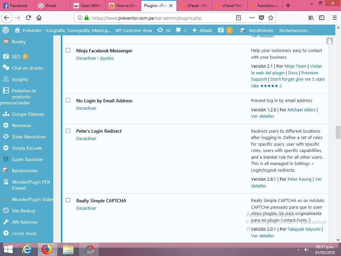This screenshot has width=341, height=256.
Task: Bookmark this page with the star icon
Action: point(270,18)
